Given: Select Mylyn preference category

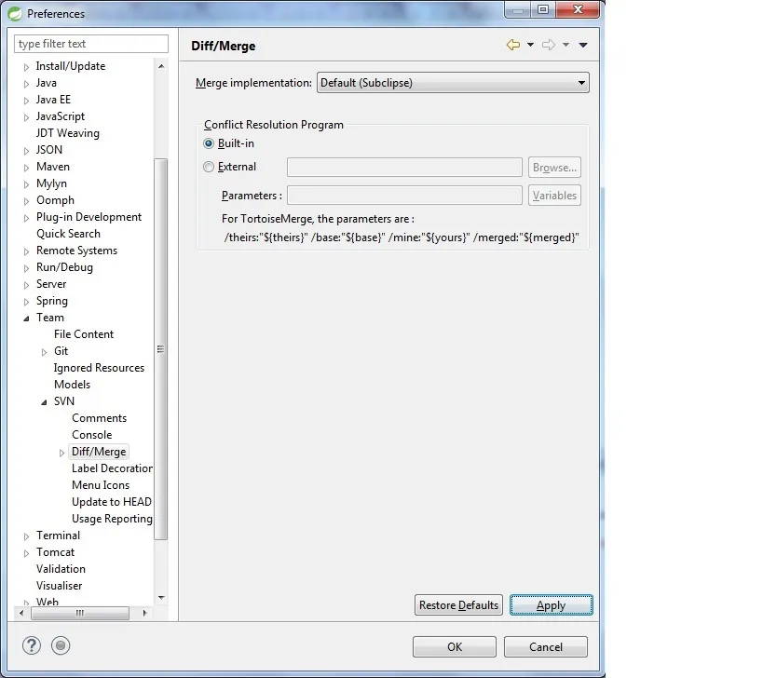Looking at the screenshot, I should pyautogui.click(x=51, y=183).
